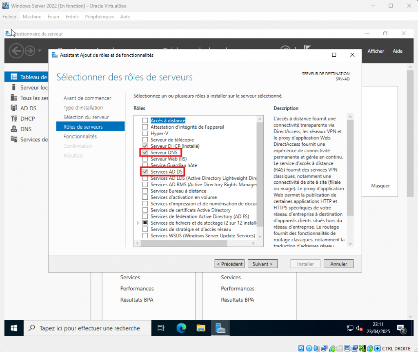Click the Windows Start button
Image resolution: width=418 pixels, height=352 pixels.
coord(14,328)
